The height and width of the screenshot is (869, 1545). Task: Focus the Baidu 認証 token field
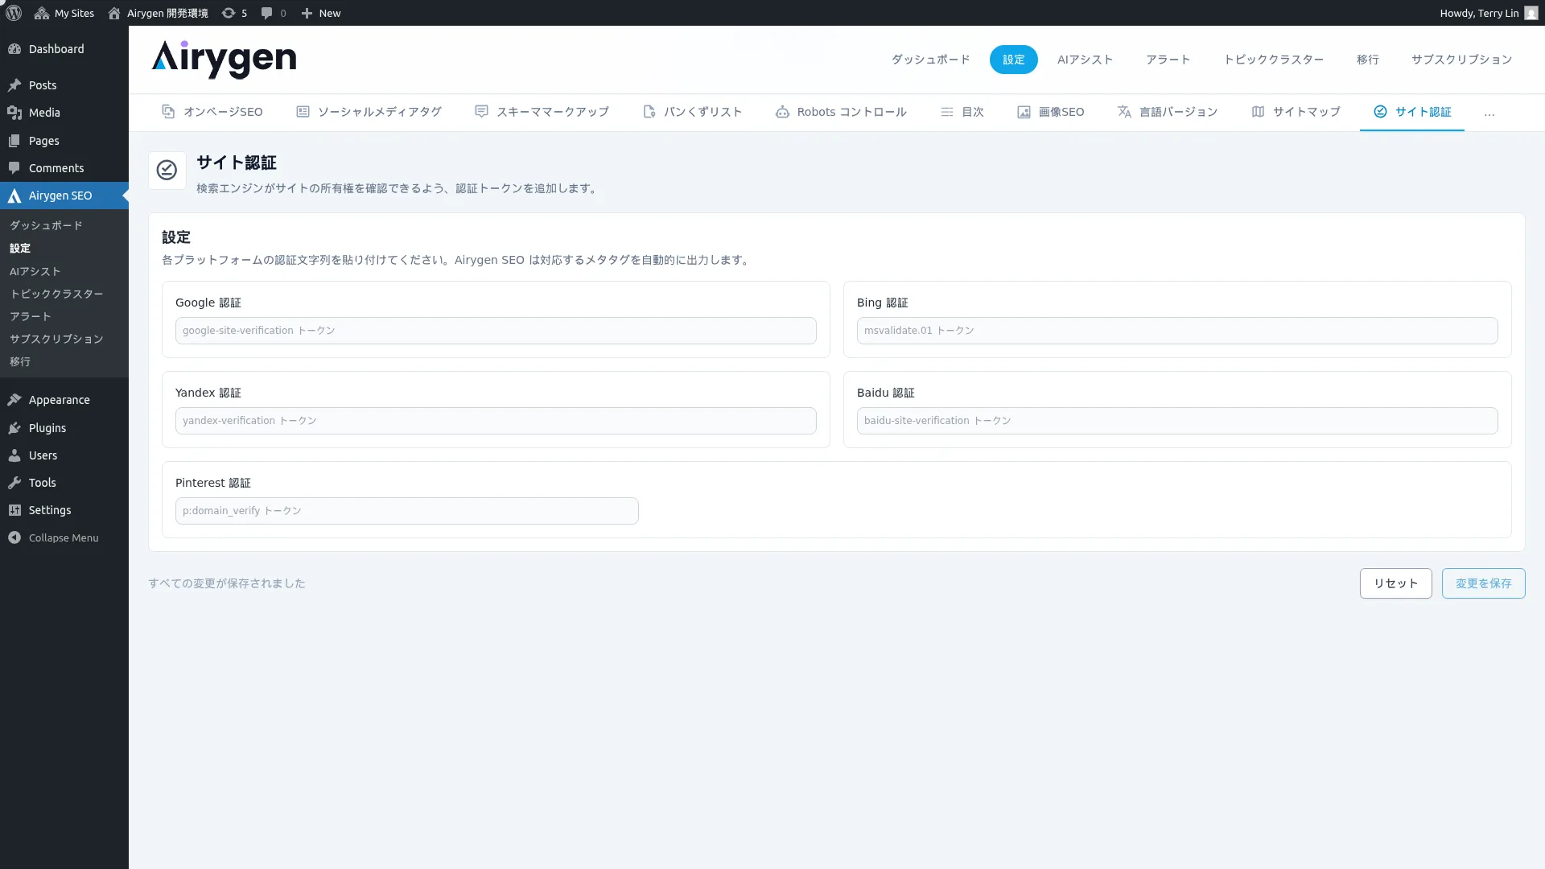1177,421
